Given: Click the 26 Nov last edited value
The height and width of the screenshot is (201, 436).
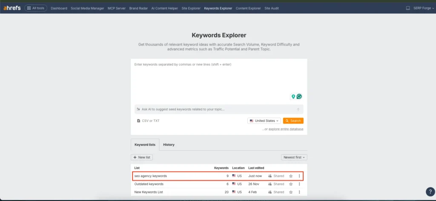Looking at the screenshot, I should coord(253,184).
